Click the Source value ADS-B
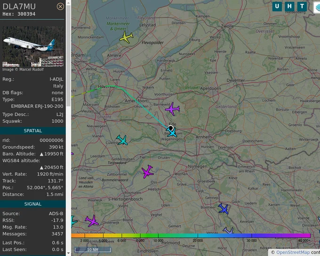The image size is (320, 256). click(x=56, y=214)
